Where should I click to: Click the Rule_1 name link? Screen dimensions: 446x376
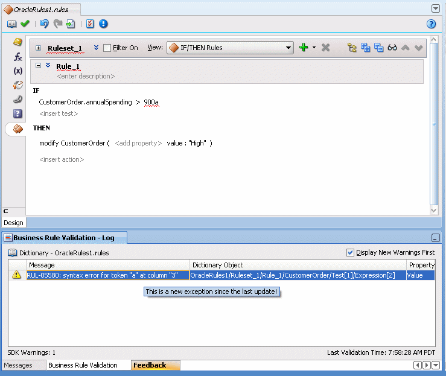68,66
